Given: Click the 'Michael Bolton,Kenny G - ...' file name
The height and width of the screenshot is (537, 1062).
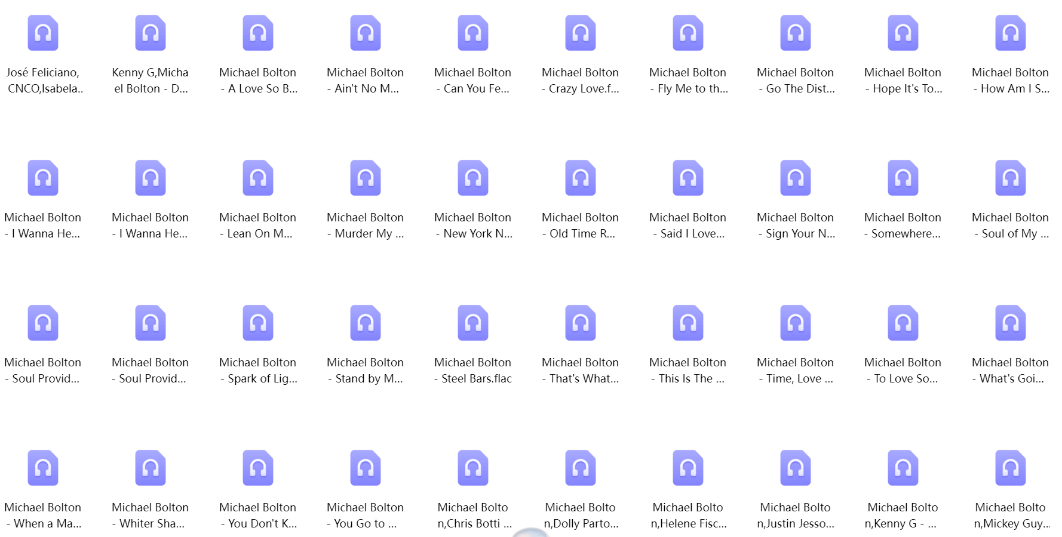Looking at the screenshot, I should click(x=902, y=516).
